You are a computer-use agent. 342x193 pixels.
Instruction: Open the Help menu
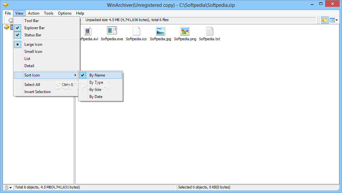pyautogui.click(x=80, y=13)
